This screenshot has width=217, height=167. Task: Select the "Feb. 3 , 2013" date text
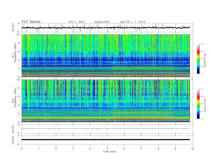tap(76, 22)
